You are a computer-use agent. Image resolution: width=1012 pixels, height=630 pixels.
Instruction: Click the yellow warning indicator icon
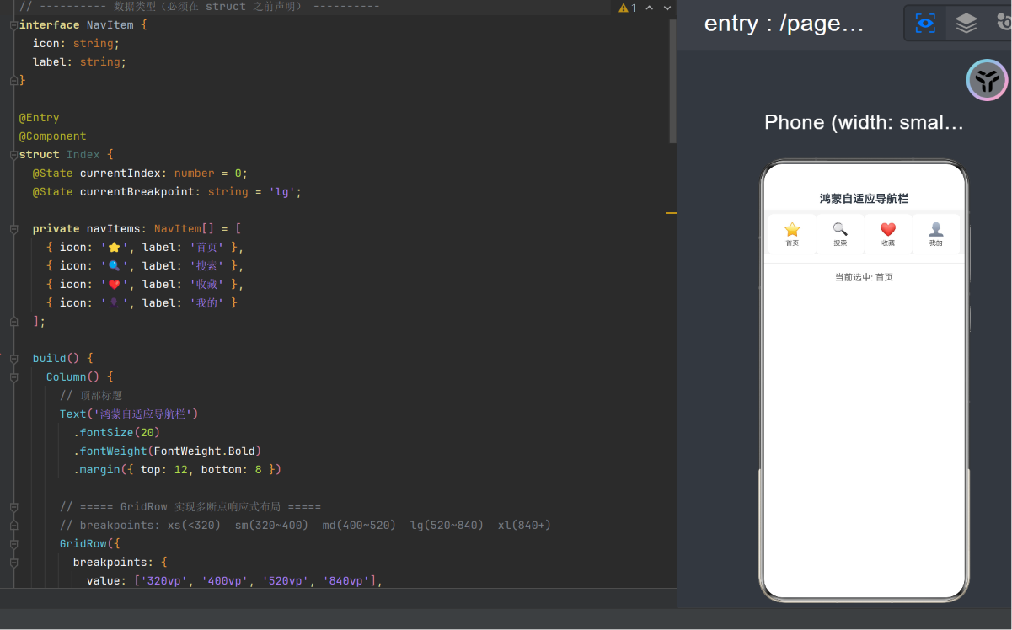pyautogui.click(x=624, y=8)
